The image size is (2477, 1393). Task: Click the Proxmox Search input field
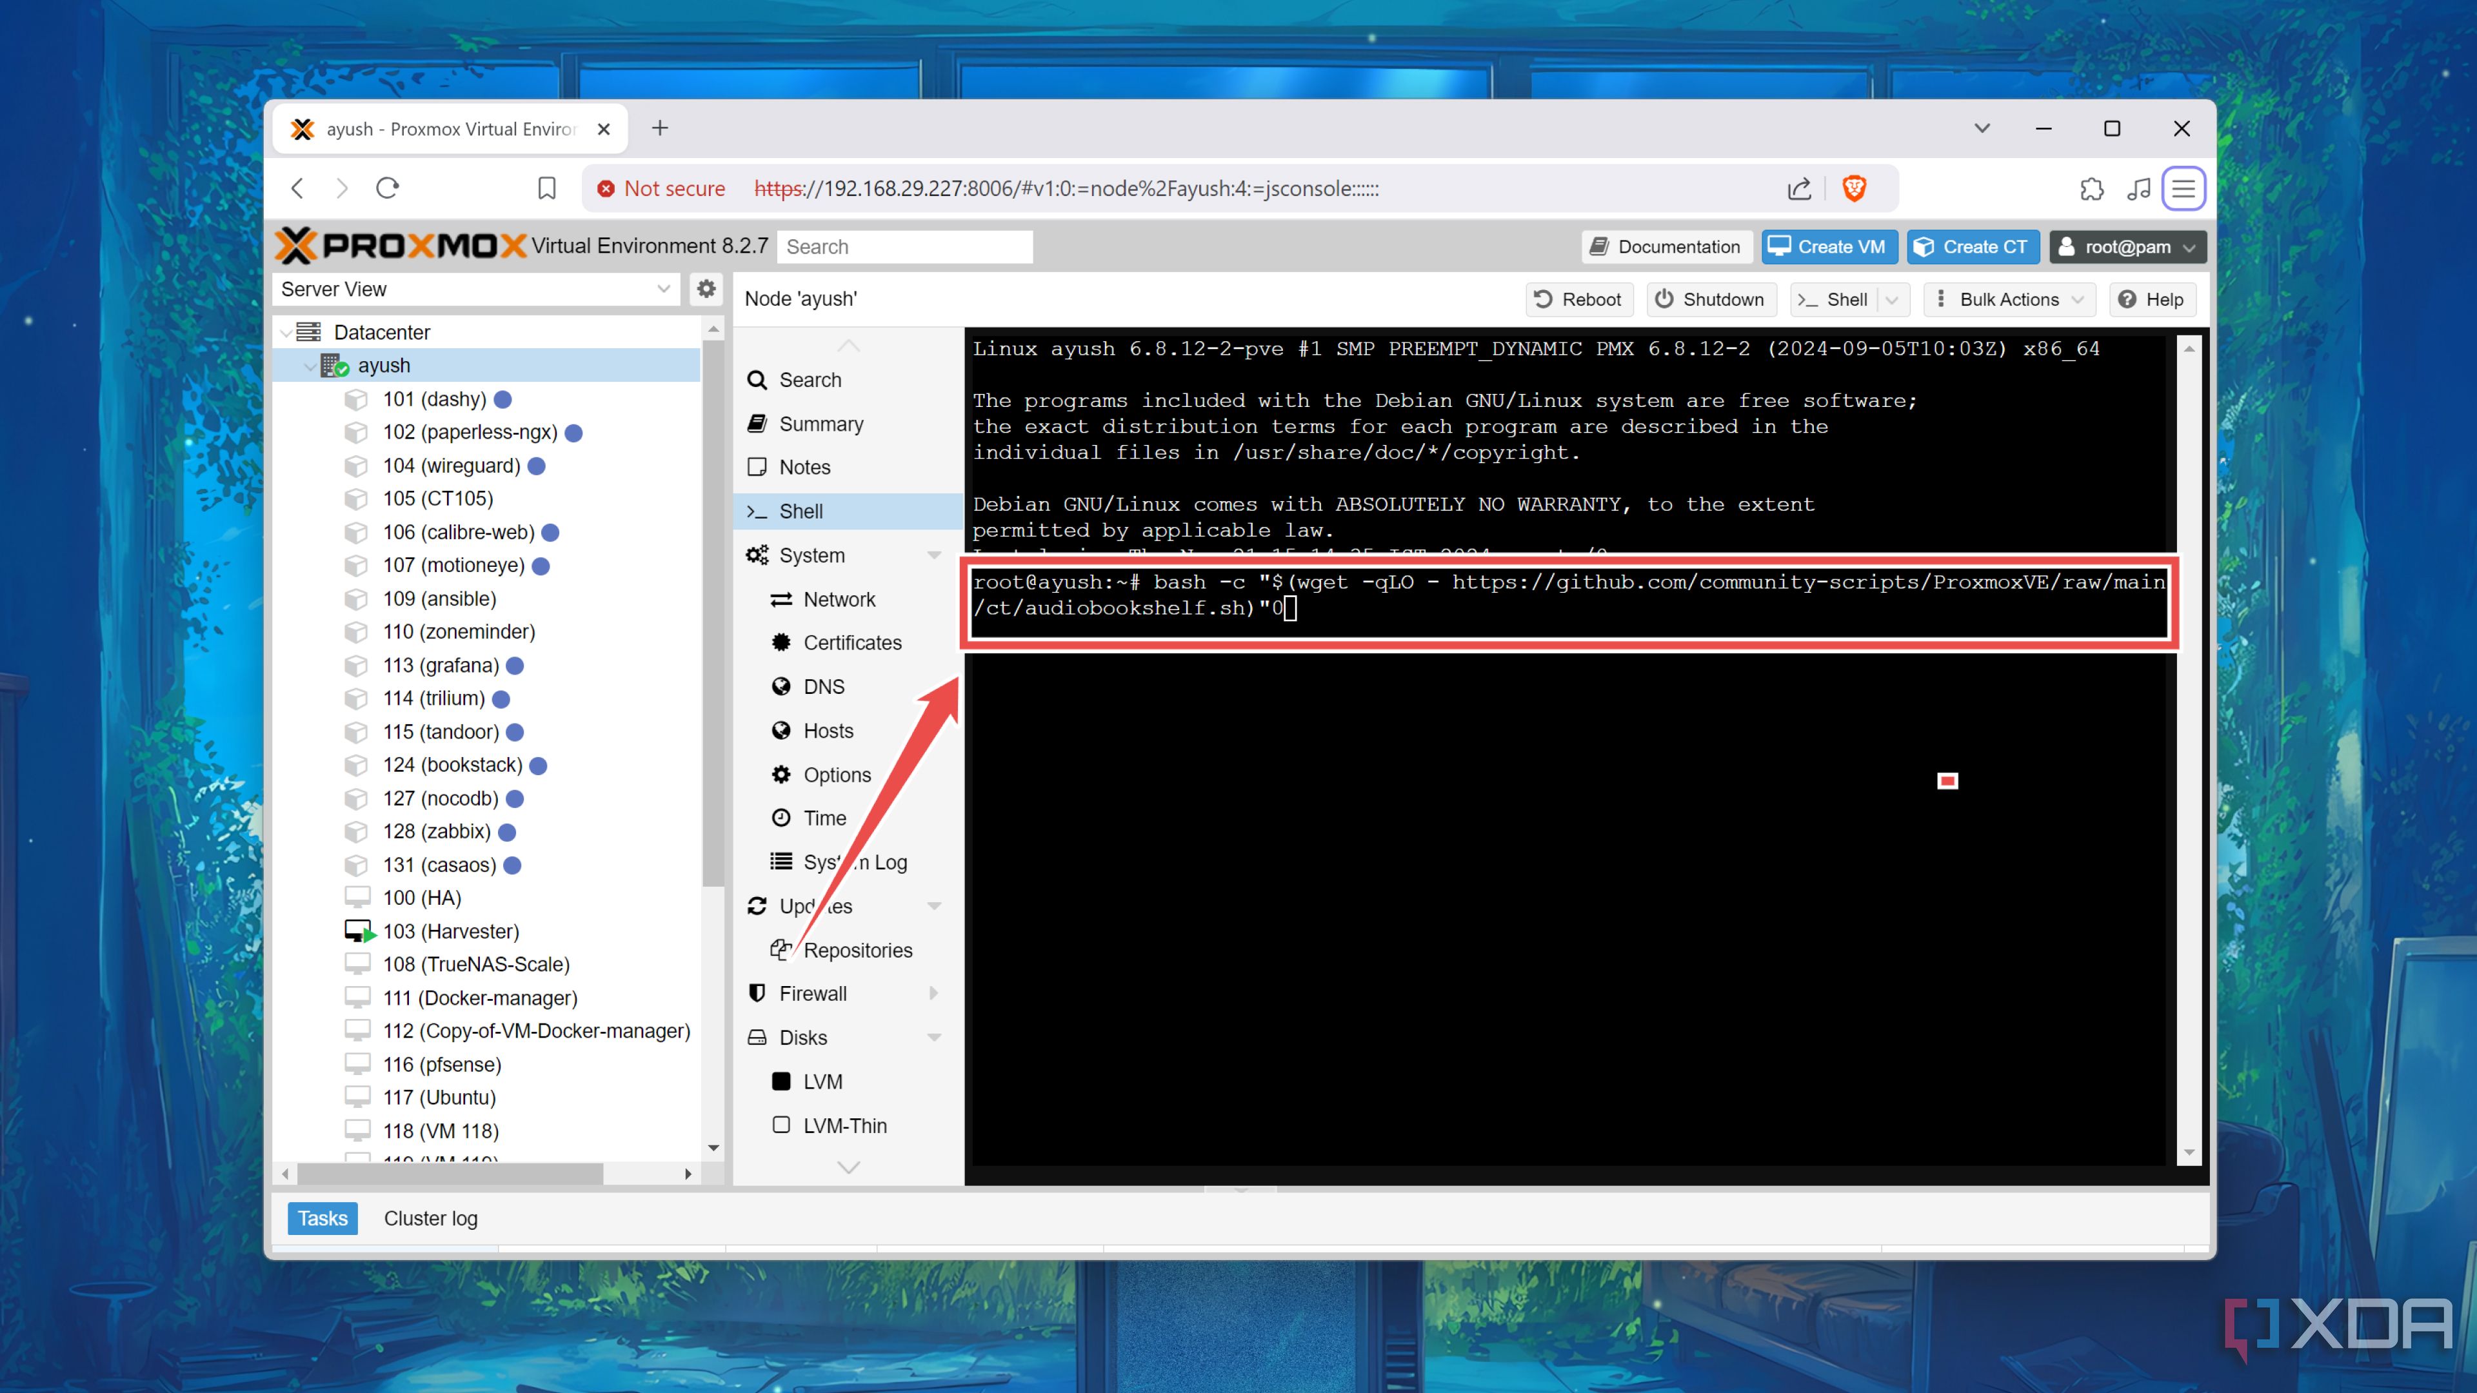click(904, 246)
